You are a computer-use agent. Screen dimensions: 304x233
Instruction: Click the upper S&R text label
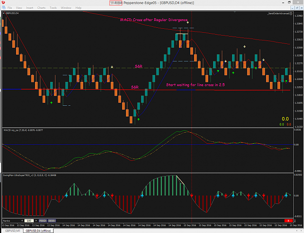point(139,66)
